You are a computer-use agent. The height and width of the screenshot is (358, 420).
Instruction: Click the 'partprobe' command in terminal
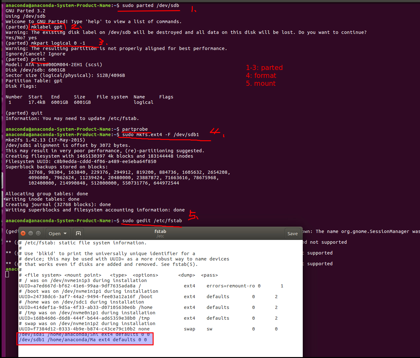point(135,129)
